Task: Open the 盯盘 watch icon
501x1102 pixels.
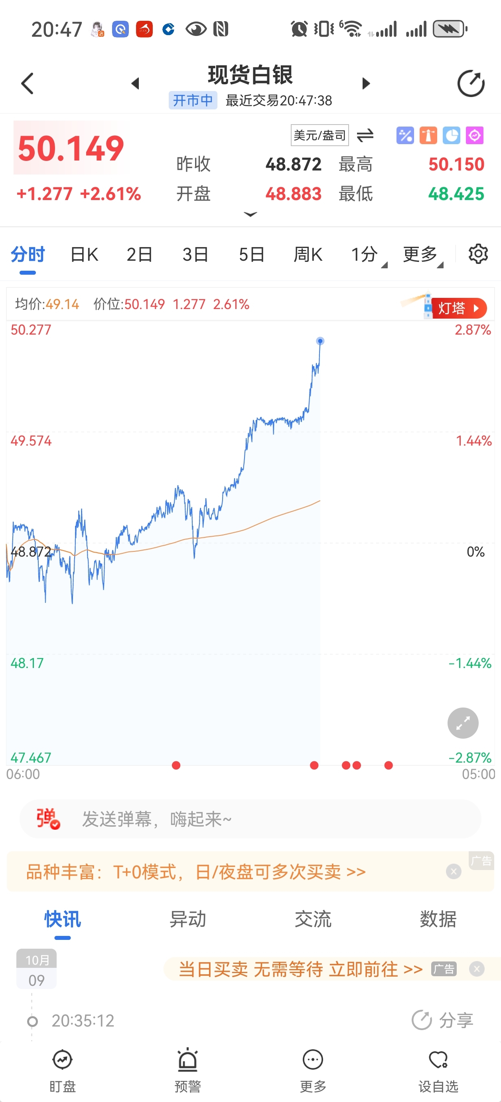Action: (62, 1060)
